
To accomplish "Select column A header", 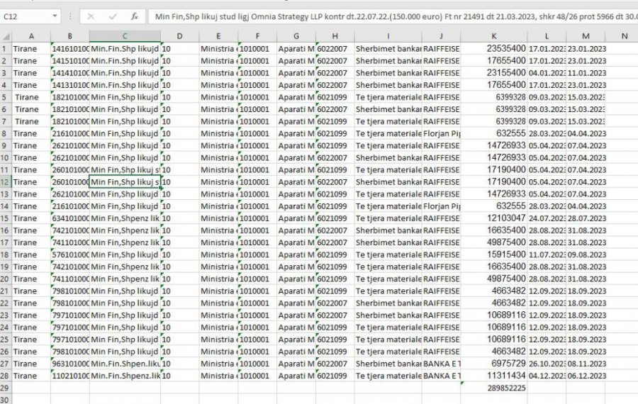I will (x=31, y=36).
